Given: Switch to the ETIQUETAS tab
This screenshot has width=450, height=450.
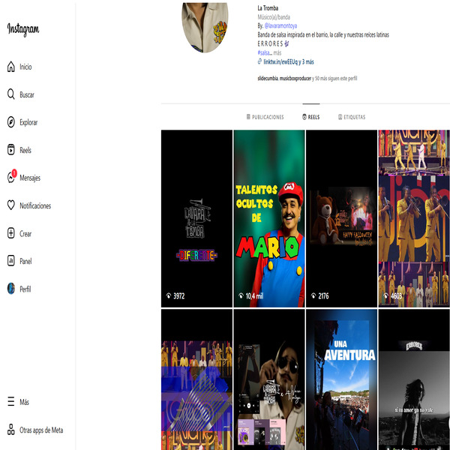Looking at the screenshot, I should tap(352, 117).
